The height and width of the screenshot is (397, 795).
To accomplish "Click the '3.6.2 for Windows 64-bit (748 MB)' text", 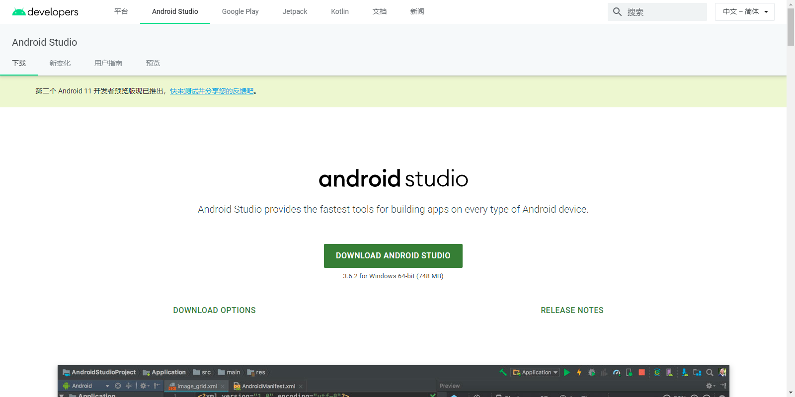I will click(x=393, y=276).
